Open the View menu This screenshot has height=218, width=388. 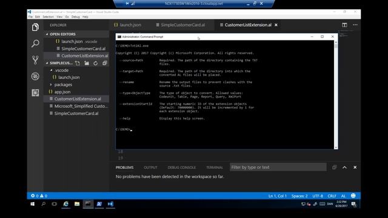[x=59, y=17]
